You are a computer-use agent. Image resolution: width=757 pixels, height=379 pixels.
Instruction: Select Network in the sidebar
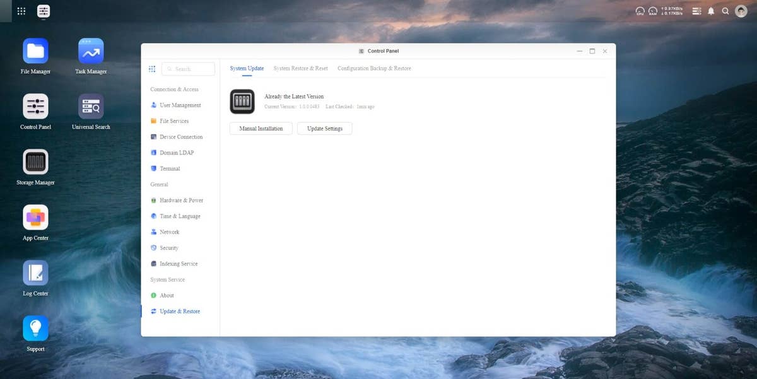pyautogui.click(x=169, y=232)
